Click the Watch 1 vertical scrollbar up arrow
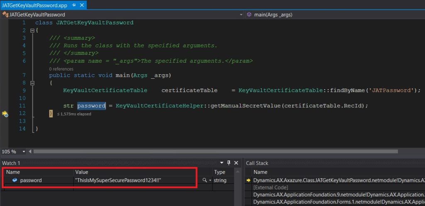The image size is (425, 206). (238, 172)
